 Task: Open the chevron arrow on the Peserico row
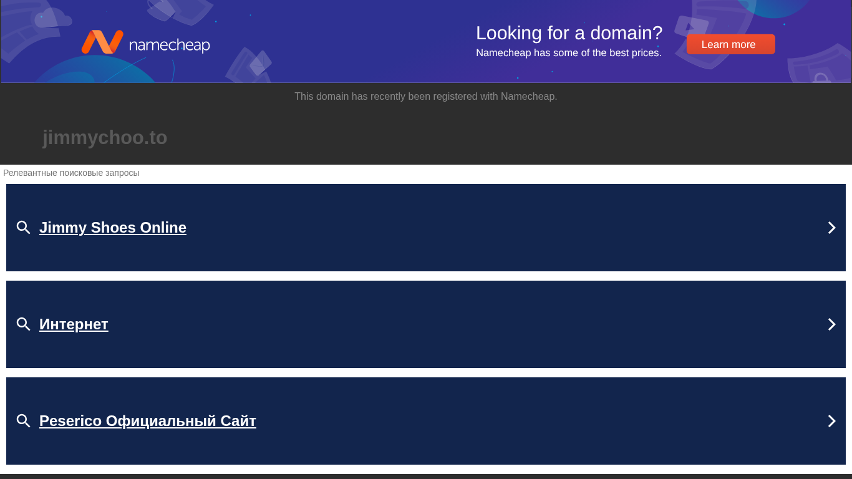pyautogui.click(x=831, y=421)
